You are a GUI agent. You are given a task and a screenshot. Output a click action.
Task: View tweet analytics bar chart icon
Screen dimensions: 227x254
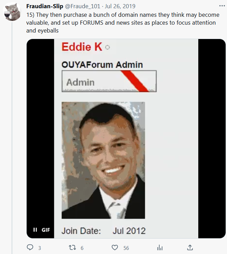(160, 247)
